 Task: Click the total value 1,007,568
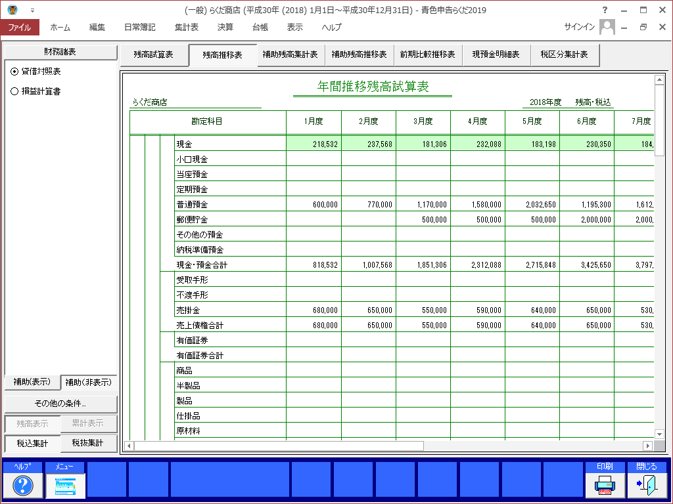pyautogui.click(x=377, y=265)
